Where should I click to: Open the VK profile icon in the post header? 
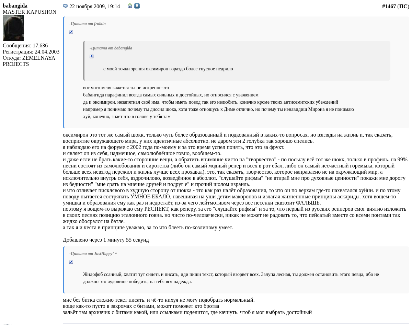[x=137, y=6]
